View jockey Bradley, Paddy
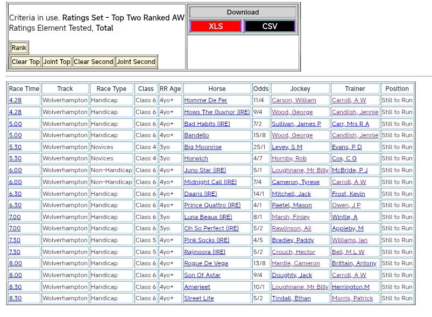432x317 pixels. [293, 241]
